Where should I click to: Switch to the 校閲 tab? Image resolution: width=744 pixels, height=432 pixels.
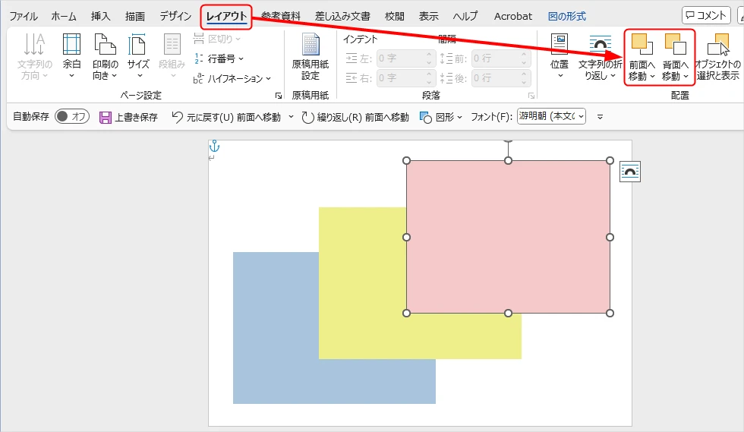coord(394,16)
